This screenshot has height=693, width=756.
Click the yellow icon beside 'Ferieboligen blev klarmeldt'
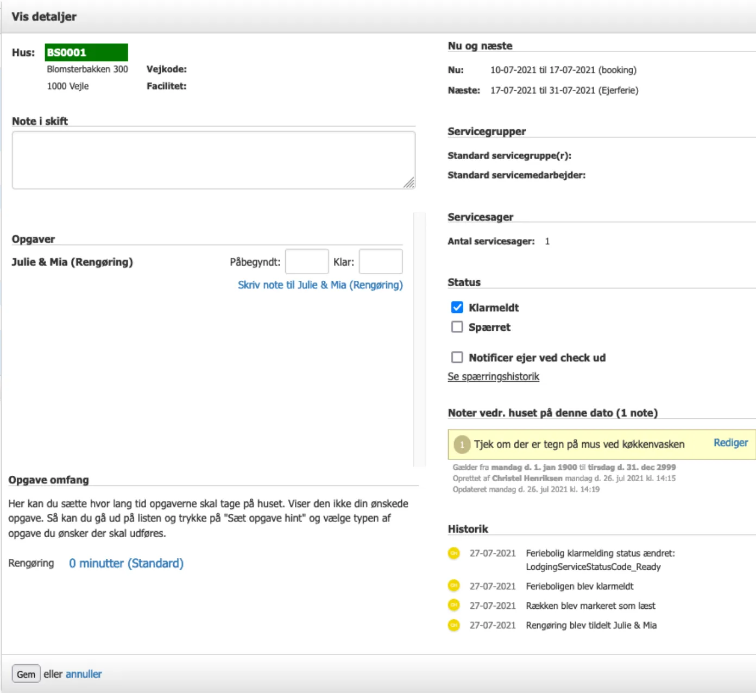point(453,585)
